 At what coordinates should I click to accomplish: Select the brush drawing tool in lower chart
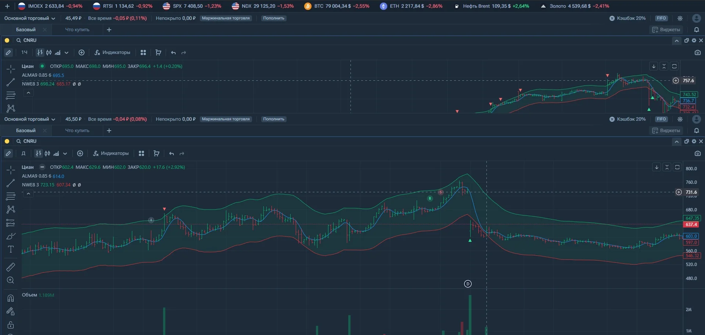[x=11, y=236]
